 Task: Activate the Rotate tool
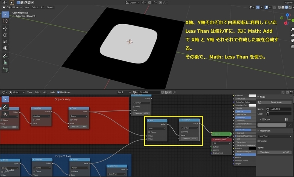point(5,35)
